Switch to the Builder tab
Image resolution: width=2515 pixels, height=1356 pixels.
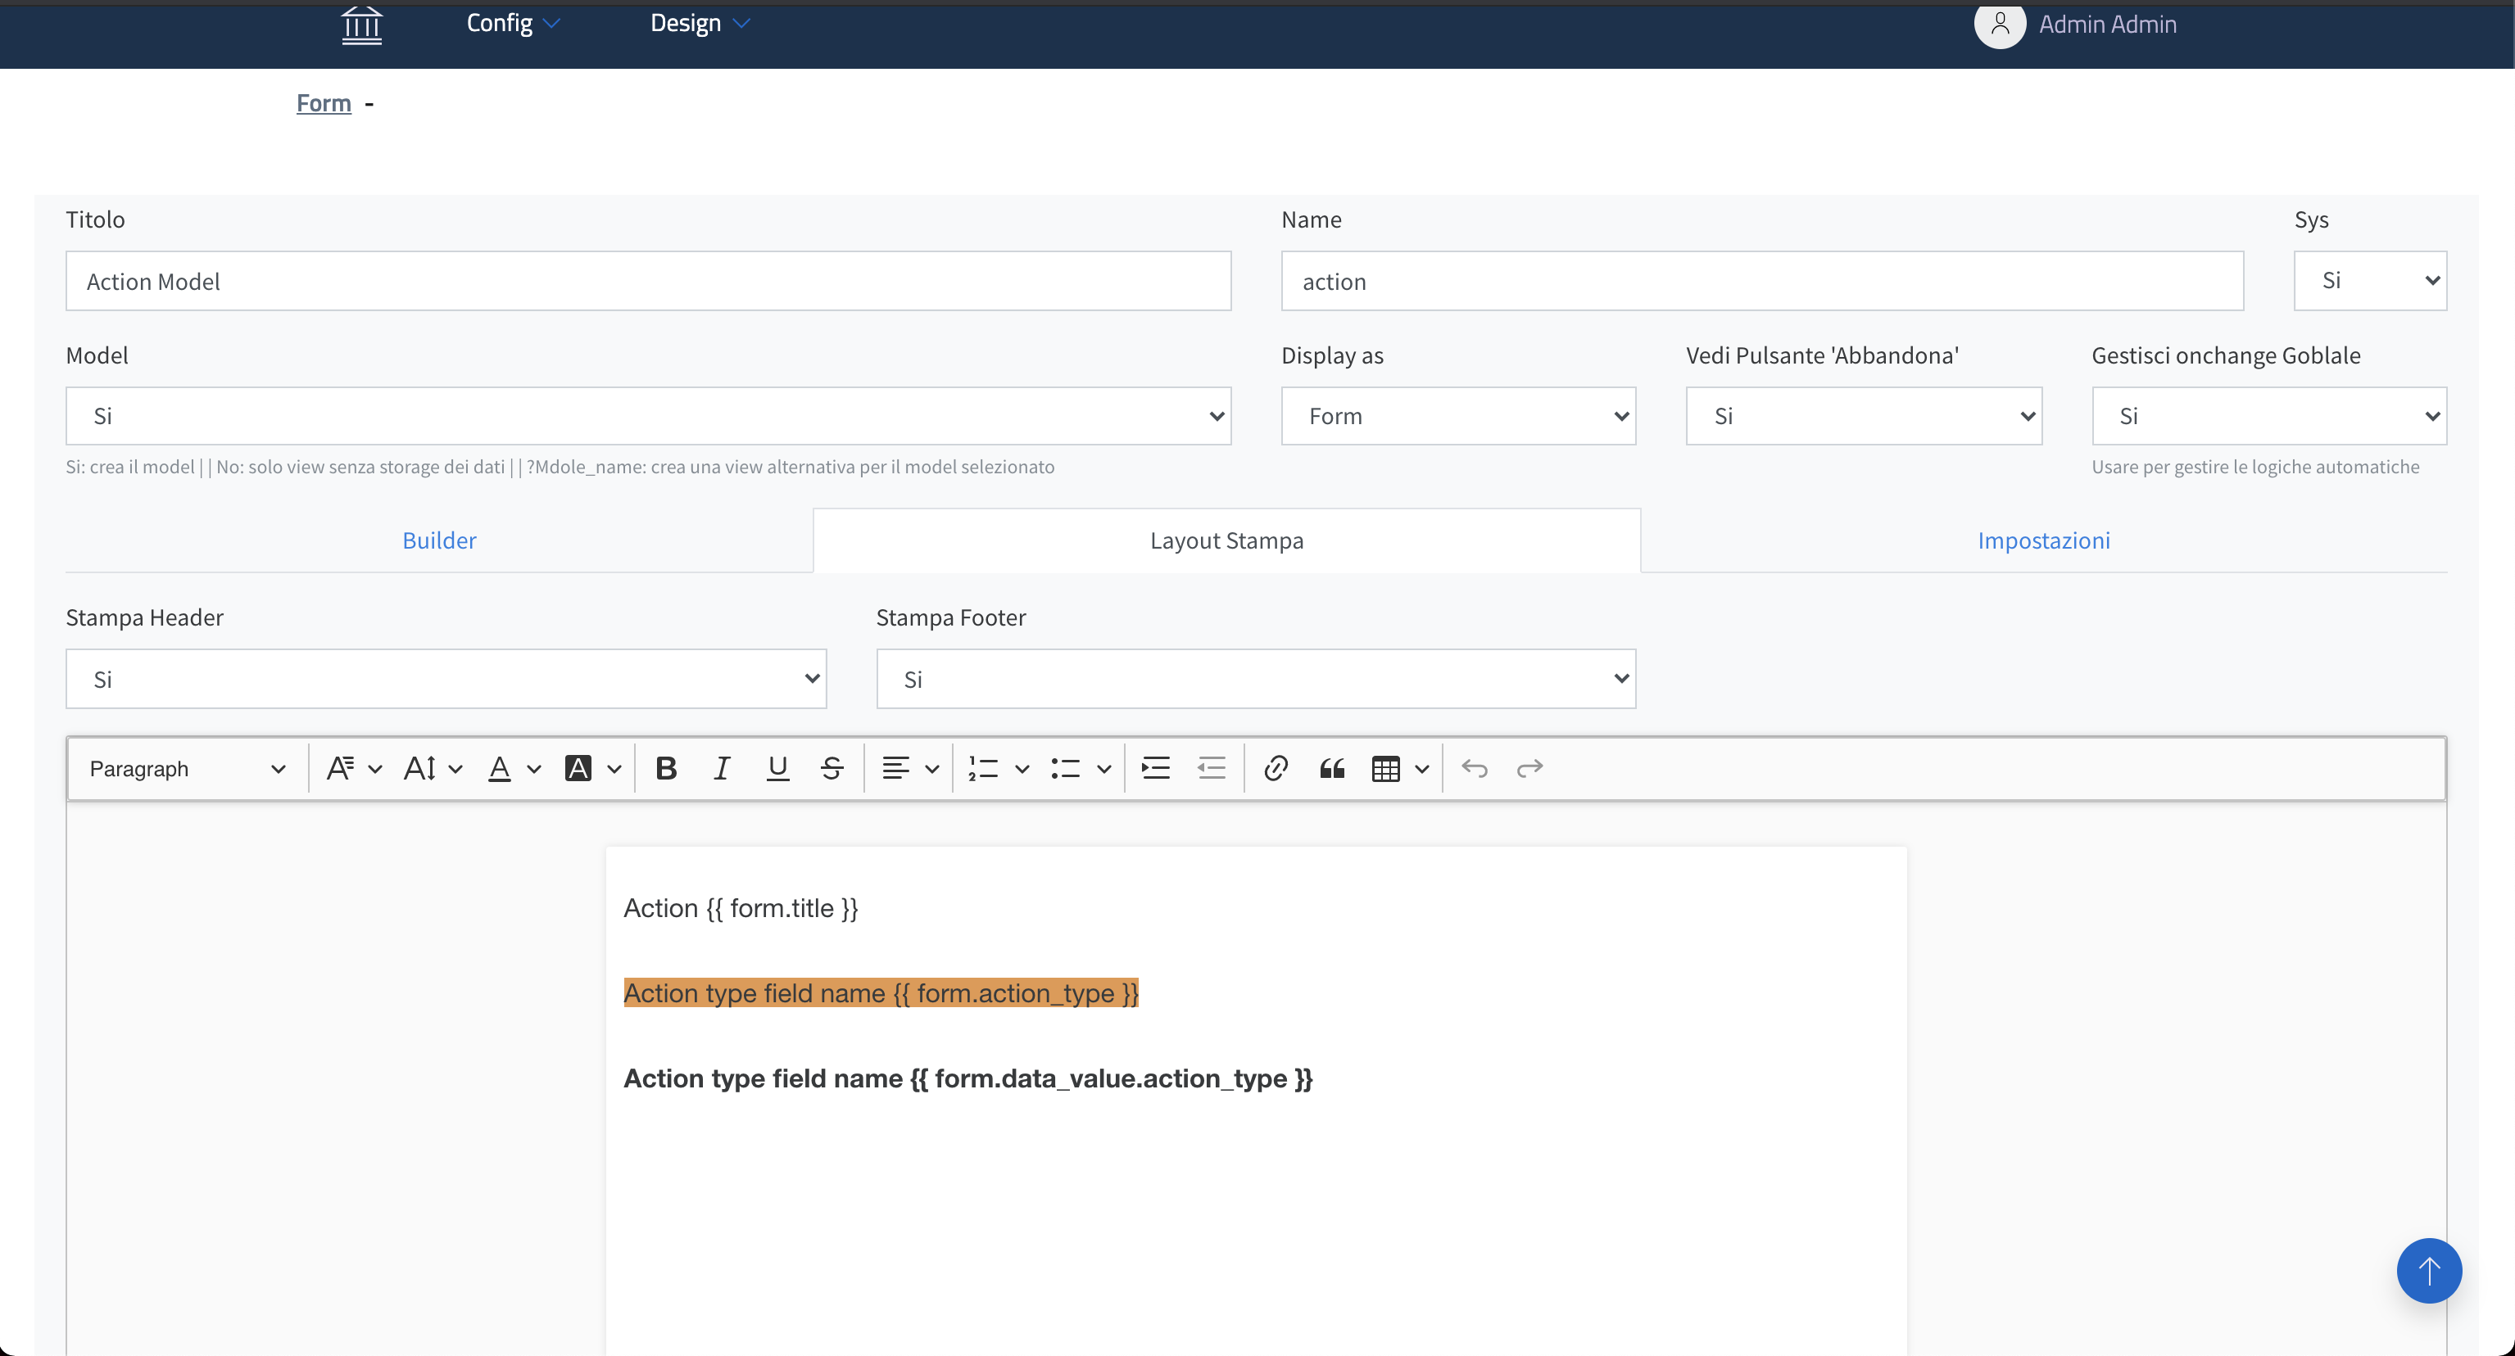pos(438,540)
